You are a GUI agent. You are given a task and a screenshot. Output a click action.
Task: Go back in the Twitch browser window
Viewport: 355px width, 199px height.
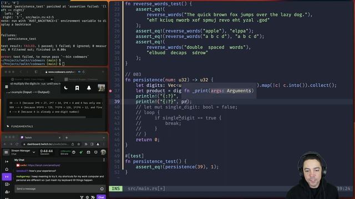[x=5, y=144]
